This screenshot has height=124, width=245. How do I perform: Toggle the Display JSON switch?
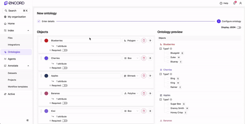(x=239, y=27)
